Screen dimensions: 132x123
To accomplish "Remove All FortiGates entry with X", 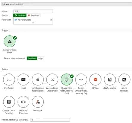I will click(51, 20).
